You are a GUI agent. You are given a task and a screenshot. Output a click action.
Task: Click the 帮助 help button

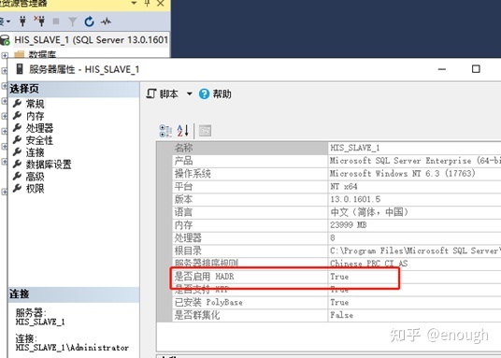(x=215, y=94)
